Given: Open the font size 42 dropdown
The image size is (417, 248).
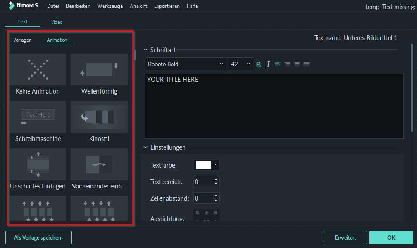Looking at the screenshot, I should pyautogui.click(x=240, y=64).
